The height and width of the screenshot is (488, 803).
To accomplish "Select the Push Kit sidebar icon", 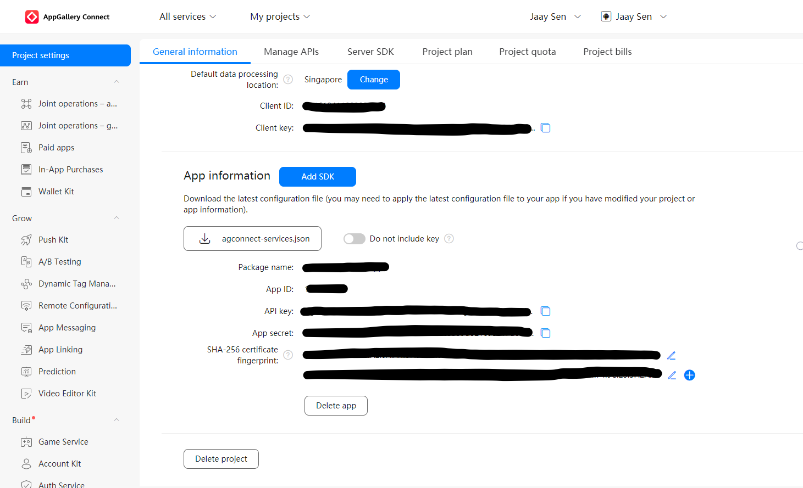I will 26,239.
